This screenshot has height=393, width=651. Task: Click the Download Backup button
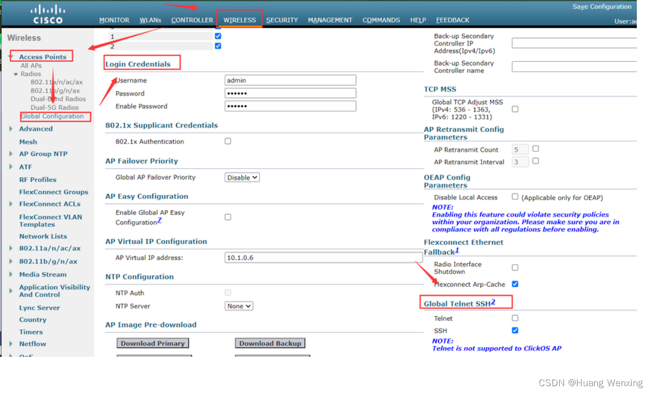point(270,343)
